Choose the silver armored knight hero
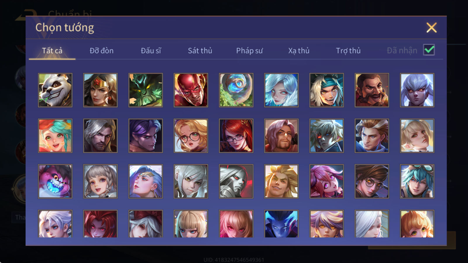Viewport: 468px width, 263px height. [236, 181]
